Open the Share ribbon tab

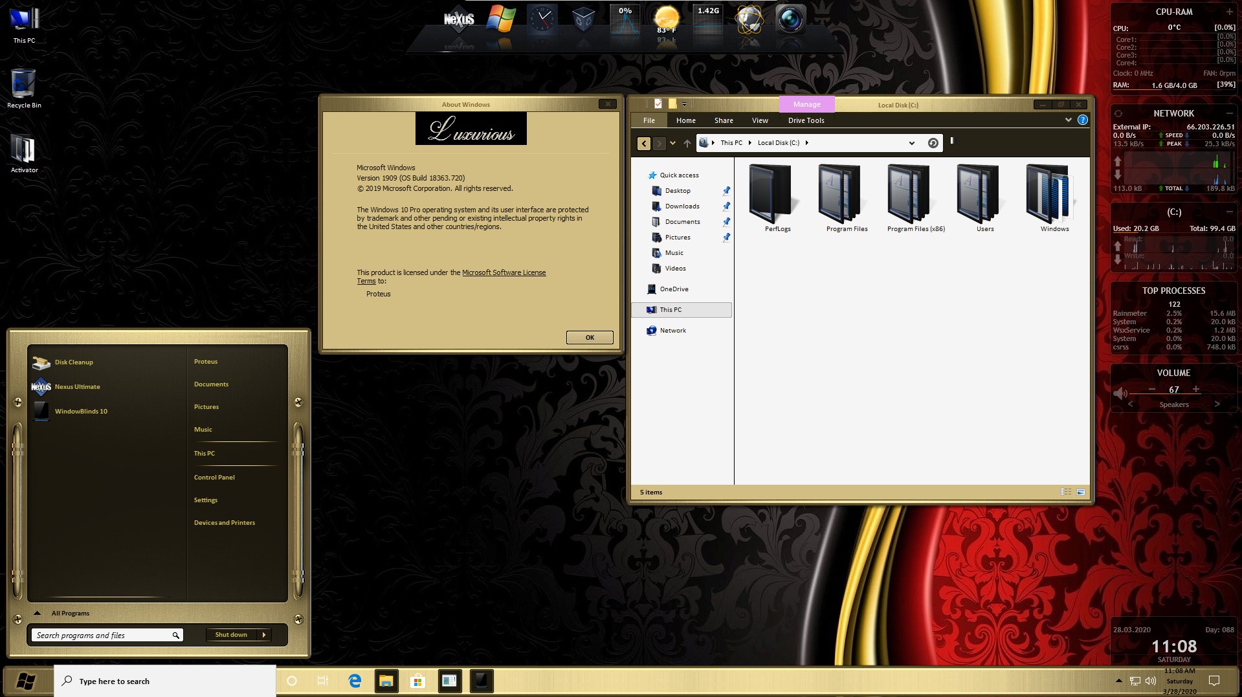pos(724,120)
